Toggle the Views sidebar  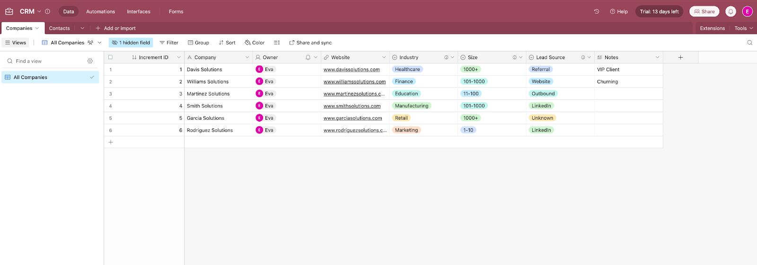pyautogui.click(x=16, y=43)
